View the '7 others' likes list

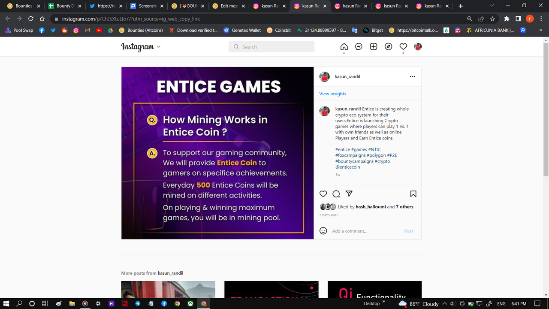[404, 207]
